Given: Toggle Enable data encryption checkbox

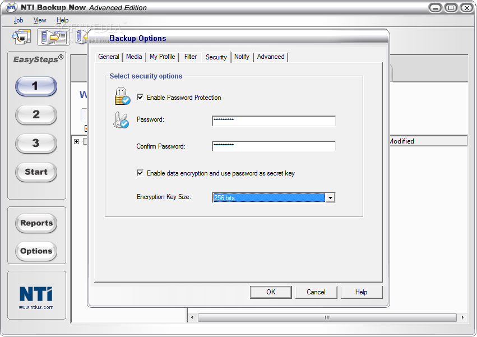Looking at the screenshot, I should (x=140, y=173).
